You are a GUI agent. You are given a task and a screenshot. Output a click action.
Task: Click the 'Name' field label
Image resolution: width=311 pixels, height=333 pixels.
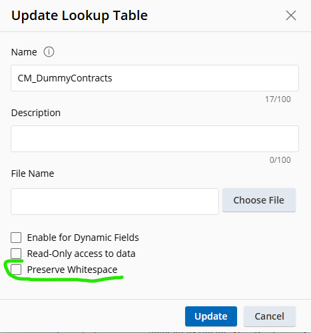24,52
